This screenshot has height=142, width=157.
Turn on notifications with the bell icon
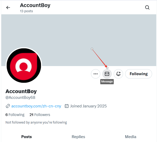pyautogui.click(x=118, y=74)
